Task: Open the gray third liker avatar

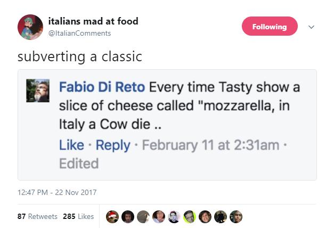Action: coord(143,216)
